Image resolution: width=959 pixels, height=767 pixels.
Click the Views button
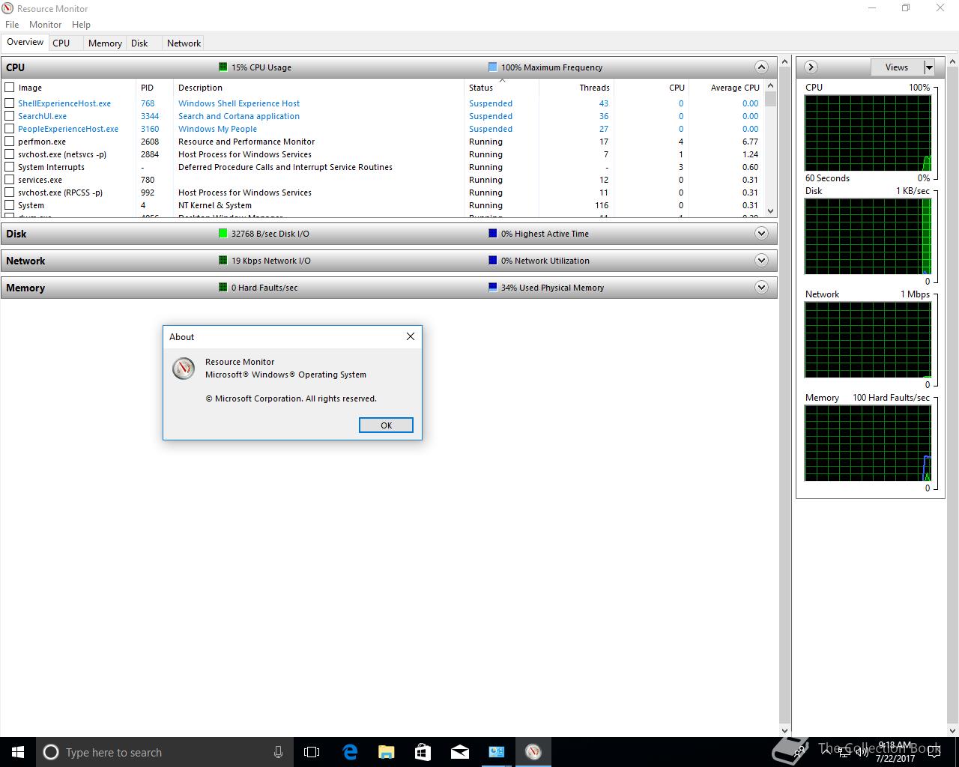click(897, 67)
